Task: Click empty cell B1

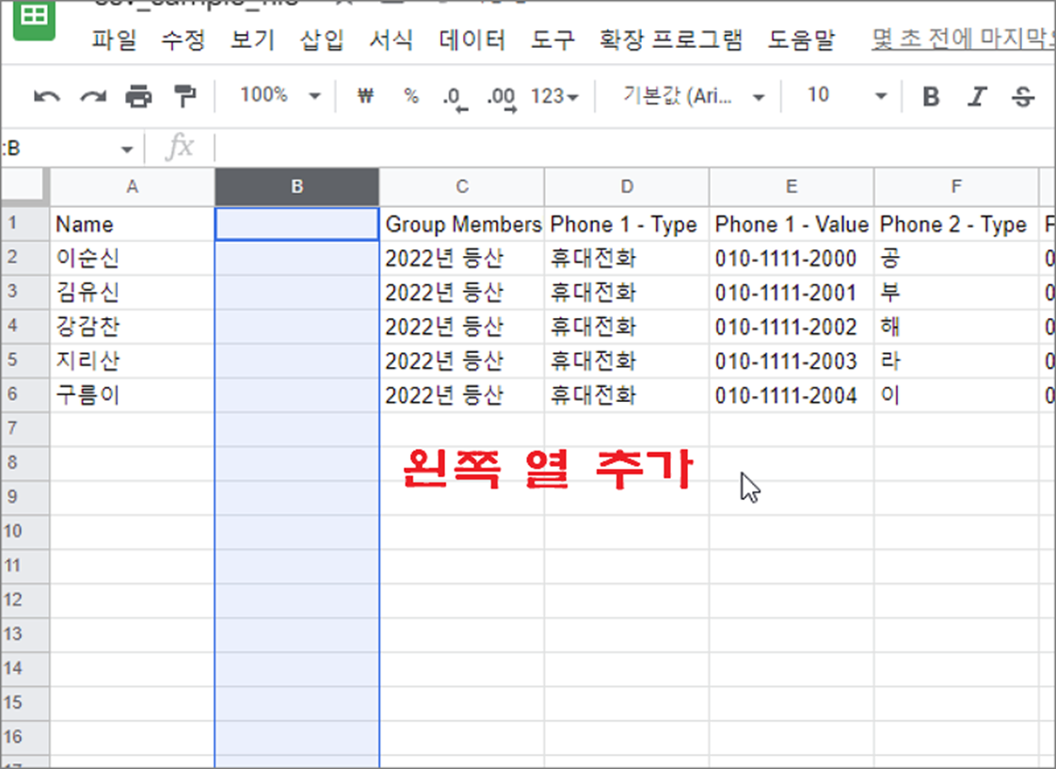Action: click(x=297, y=224)
